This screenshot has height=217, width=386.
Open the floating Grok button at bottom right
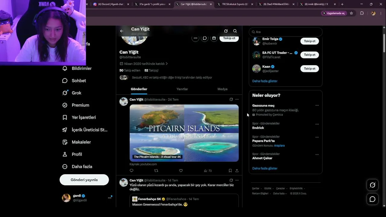click(372, 185)
